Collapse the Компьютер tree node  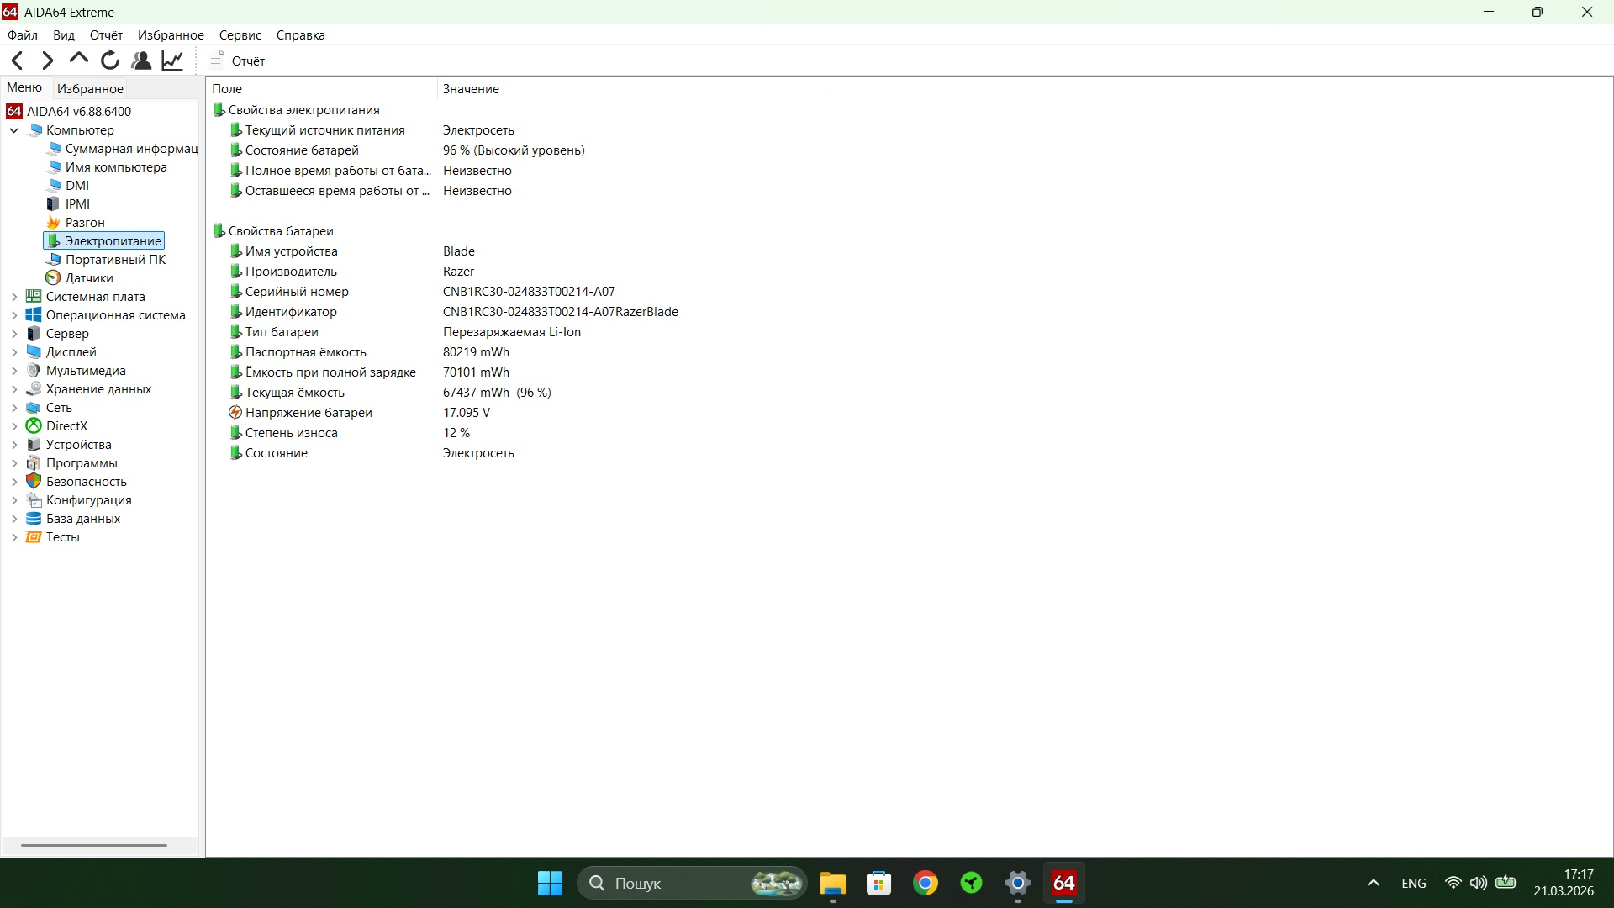pos(14,130)
